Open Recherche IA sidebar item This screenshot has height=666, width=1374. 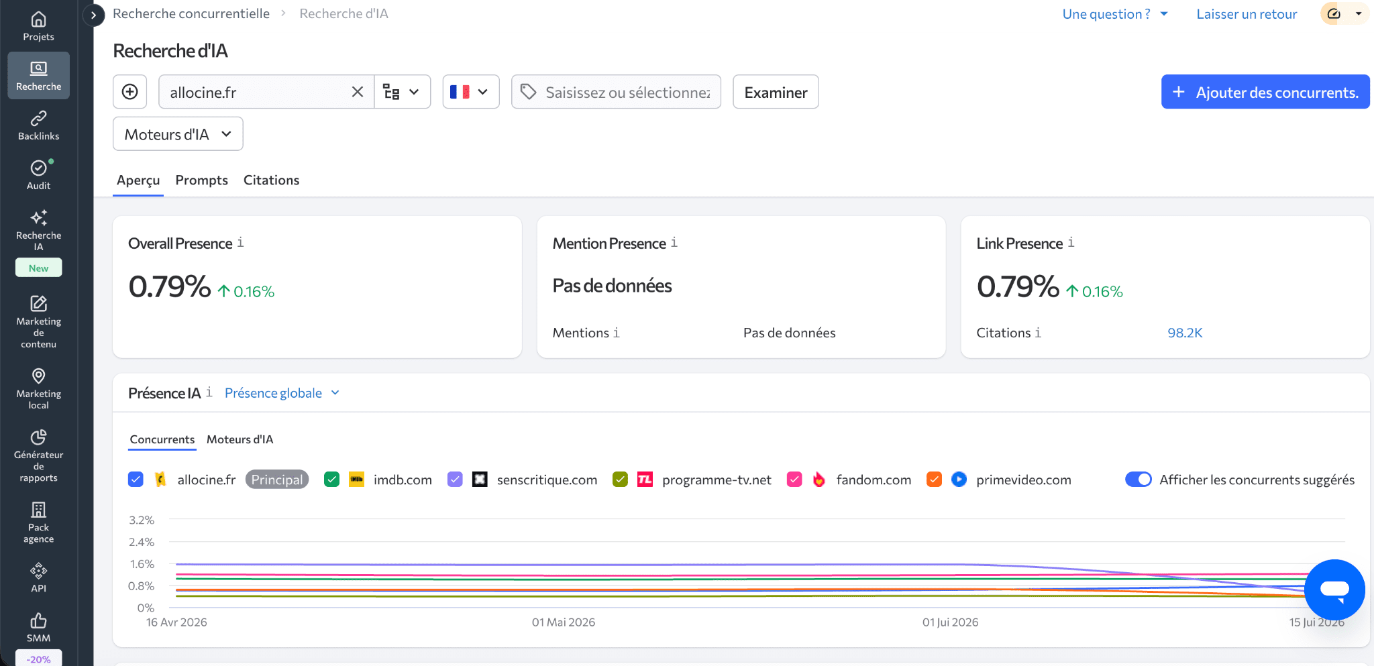pyautogui.click(x=38, y=230)
